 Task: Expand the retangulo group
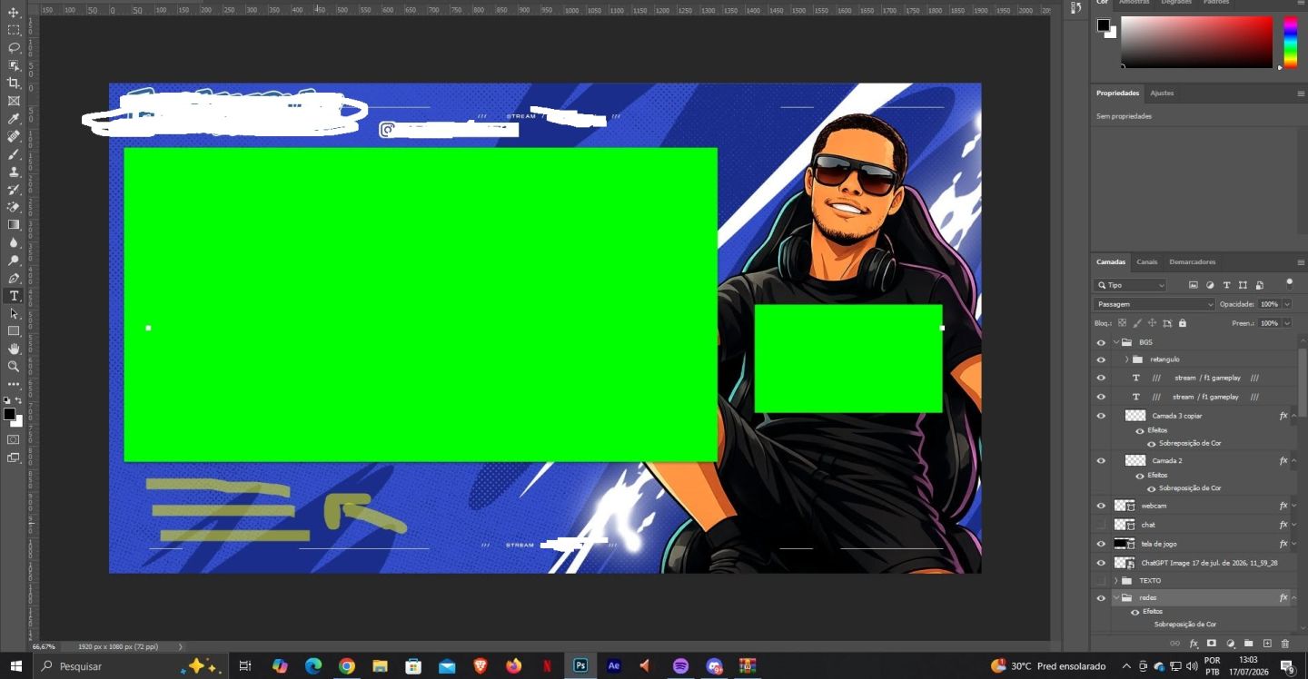coord(1126,359)
